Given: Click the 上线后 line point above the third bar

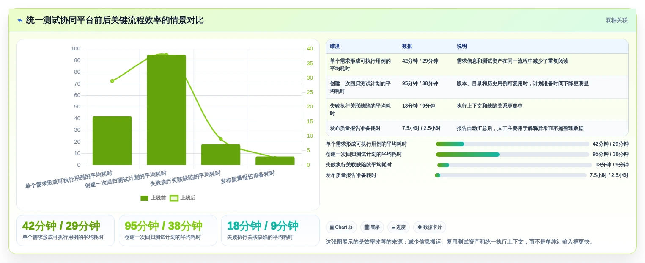Looking at the screenshot, I should [220, 139].
